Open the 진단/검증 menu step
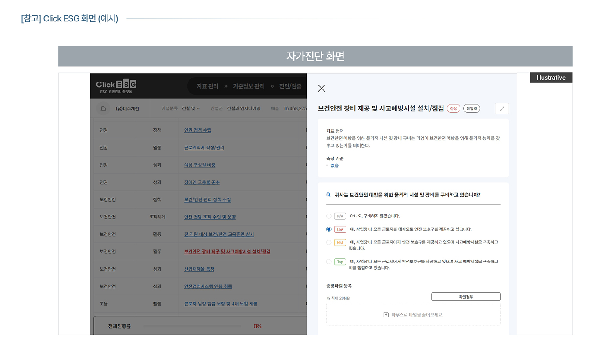The image size is (614, 356). [x=290, y=86]
